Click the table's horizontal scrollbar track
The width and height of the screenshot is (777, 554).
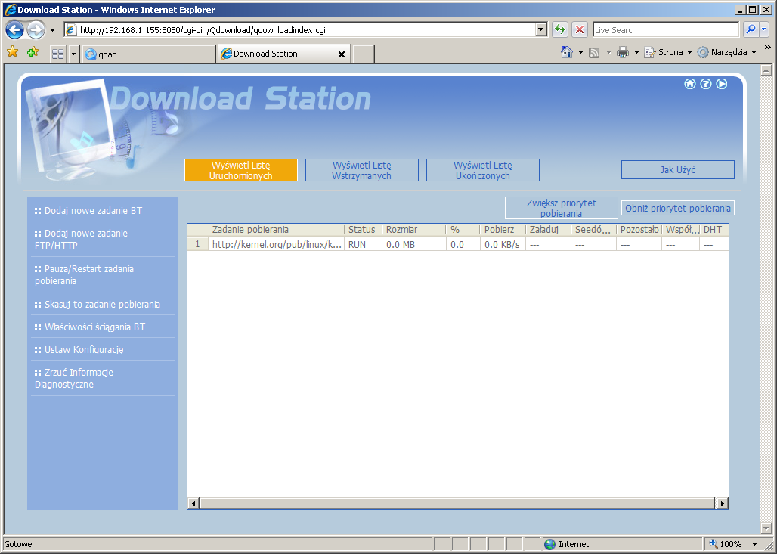tap(458, 503)
